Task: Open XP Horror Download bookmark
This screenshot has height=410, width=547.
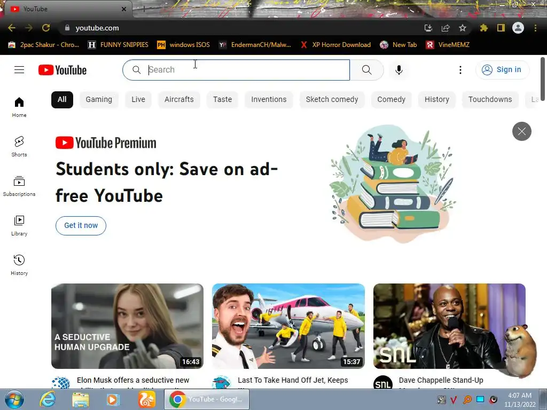Action: pos(336,45)
